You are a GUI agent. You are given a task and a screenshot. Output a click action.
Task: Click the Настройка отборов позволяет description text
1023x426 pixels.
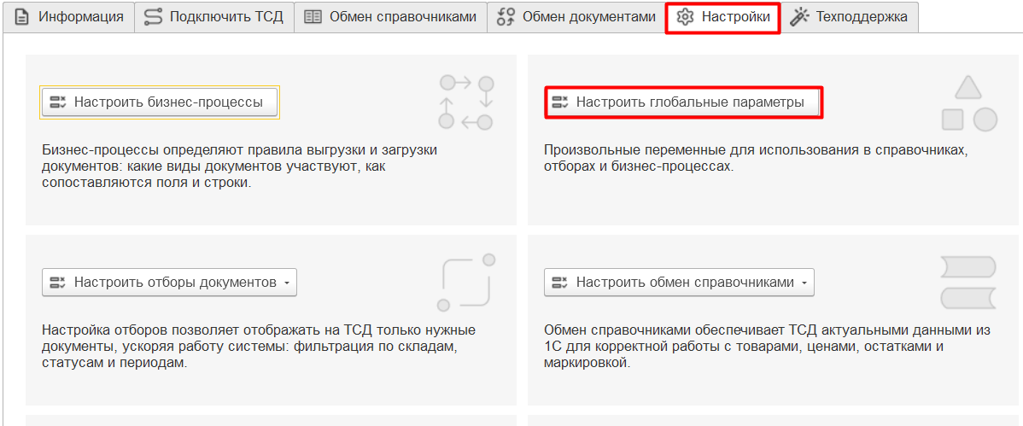259,347
